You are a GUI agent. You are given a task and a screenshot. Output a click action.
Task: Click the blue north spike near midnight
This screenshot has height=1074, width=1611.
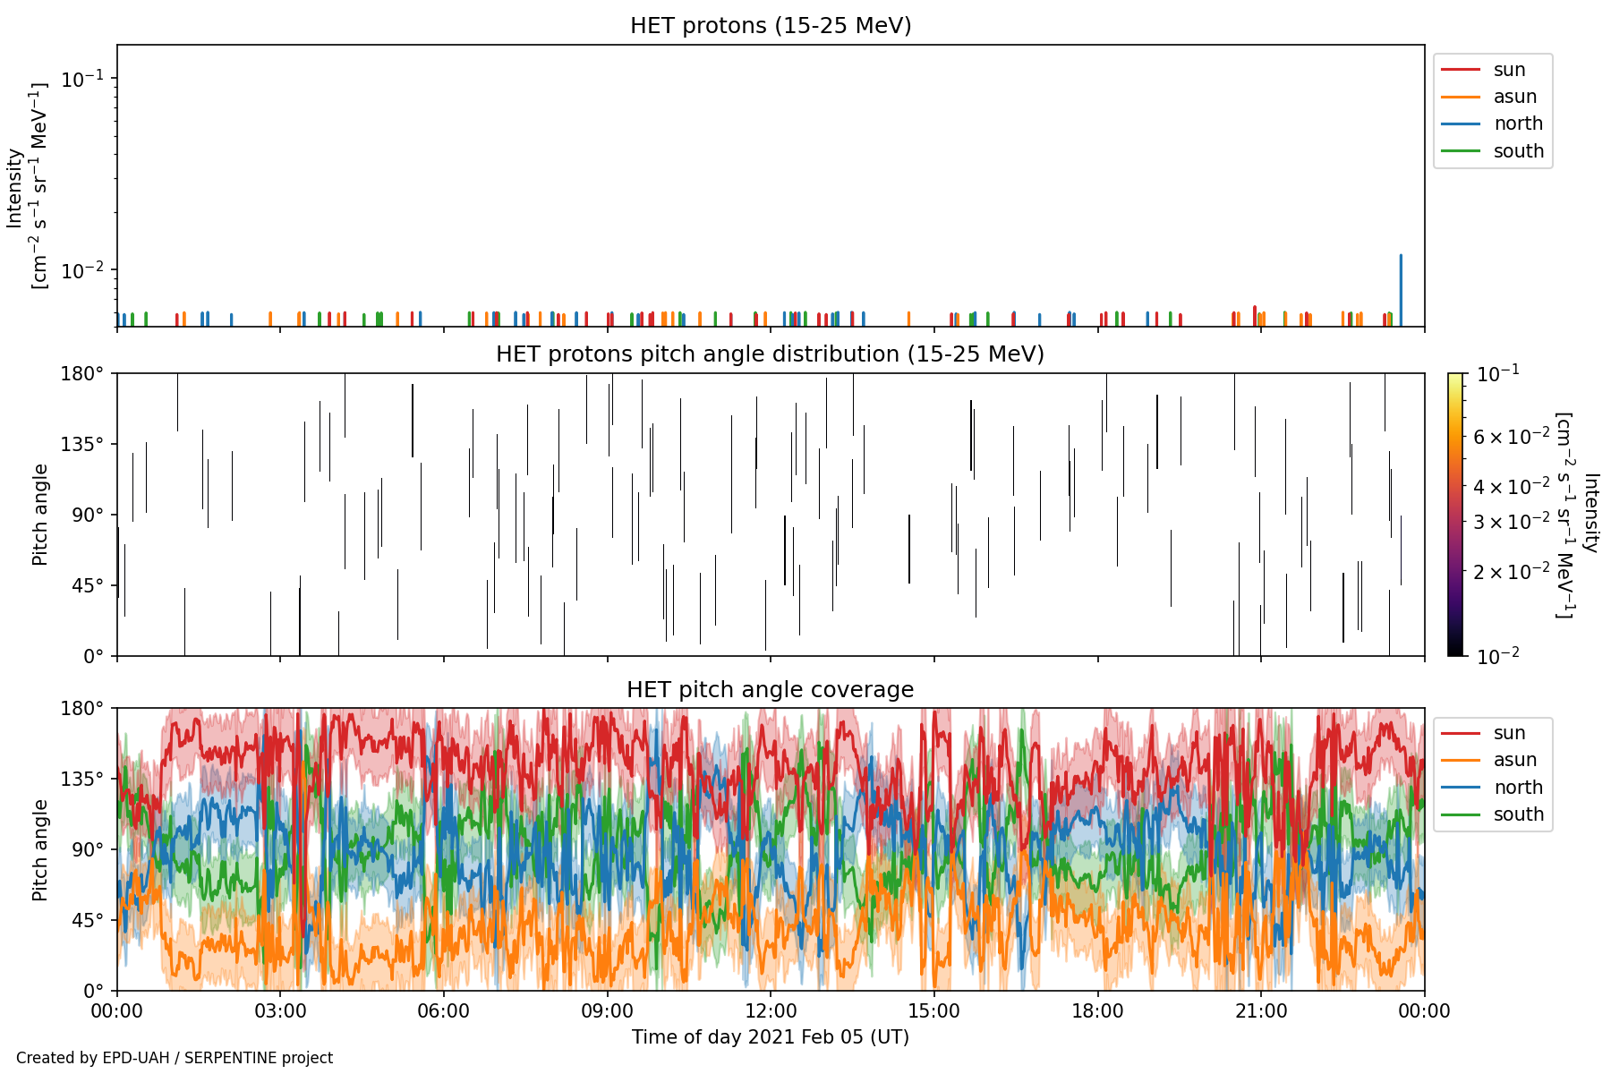click(x=1401, y=291)
